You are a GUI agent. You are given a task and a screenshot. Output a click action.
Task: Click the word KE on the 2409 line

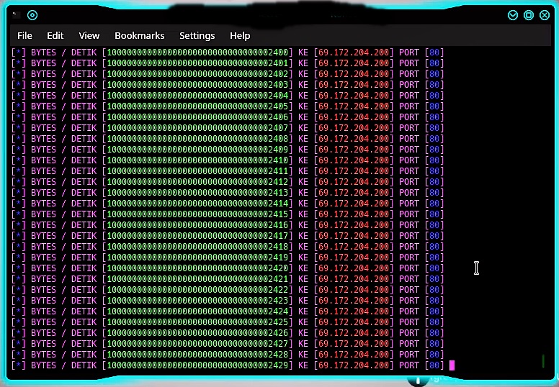click(303, 150)
